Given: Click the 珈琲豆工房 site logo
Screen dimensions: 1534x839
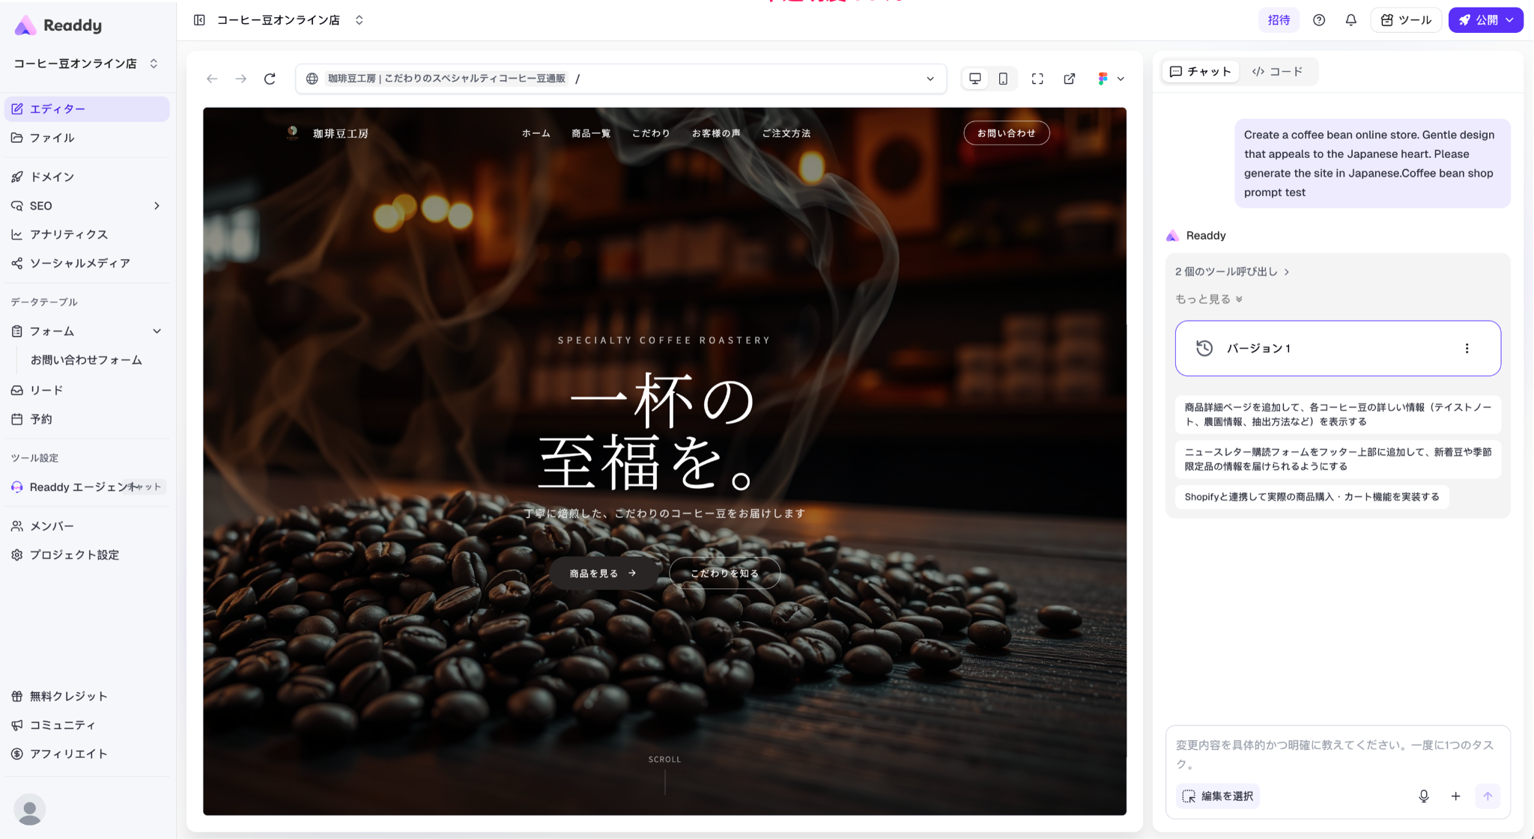Looking at the screenshot, I should (x=327, y=133).
